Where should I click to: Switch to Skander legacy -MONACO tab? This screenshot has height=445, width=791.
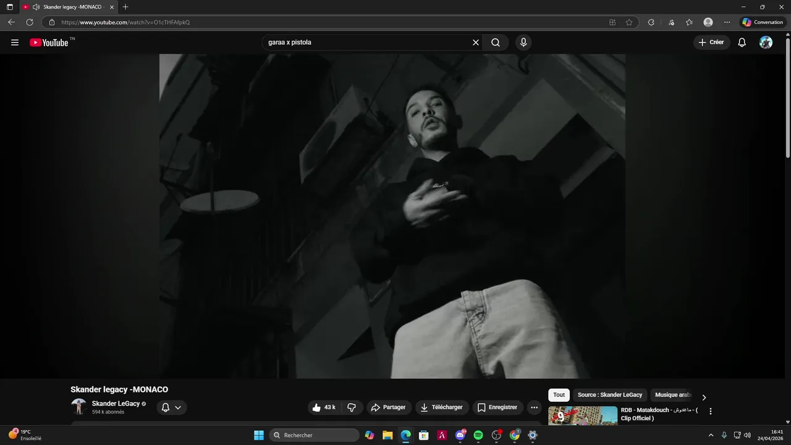68,7
